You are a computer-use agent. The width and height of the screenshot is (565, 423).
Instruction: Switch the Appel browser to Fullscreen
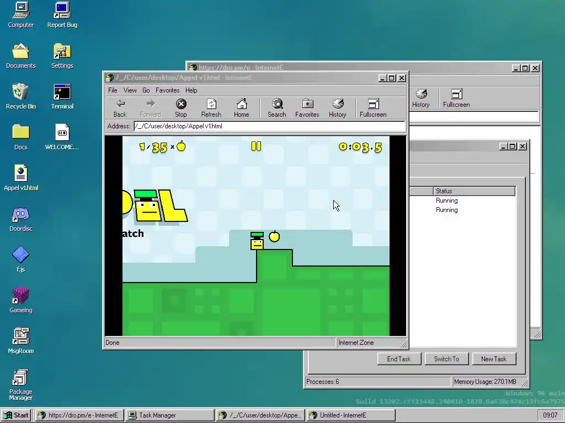pos(373,108)
